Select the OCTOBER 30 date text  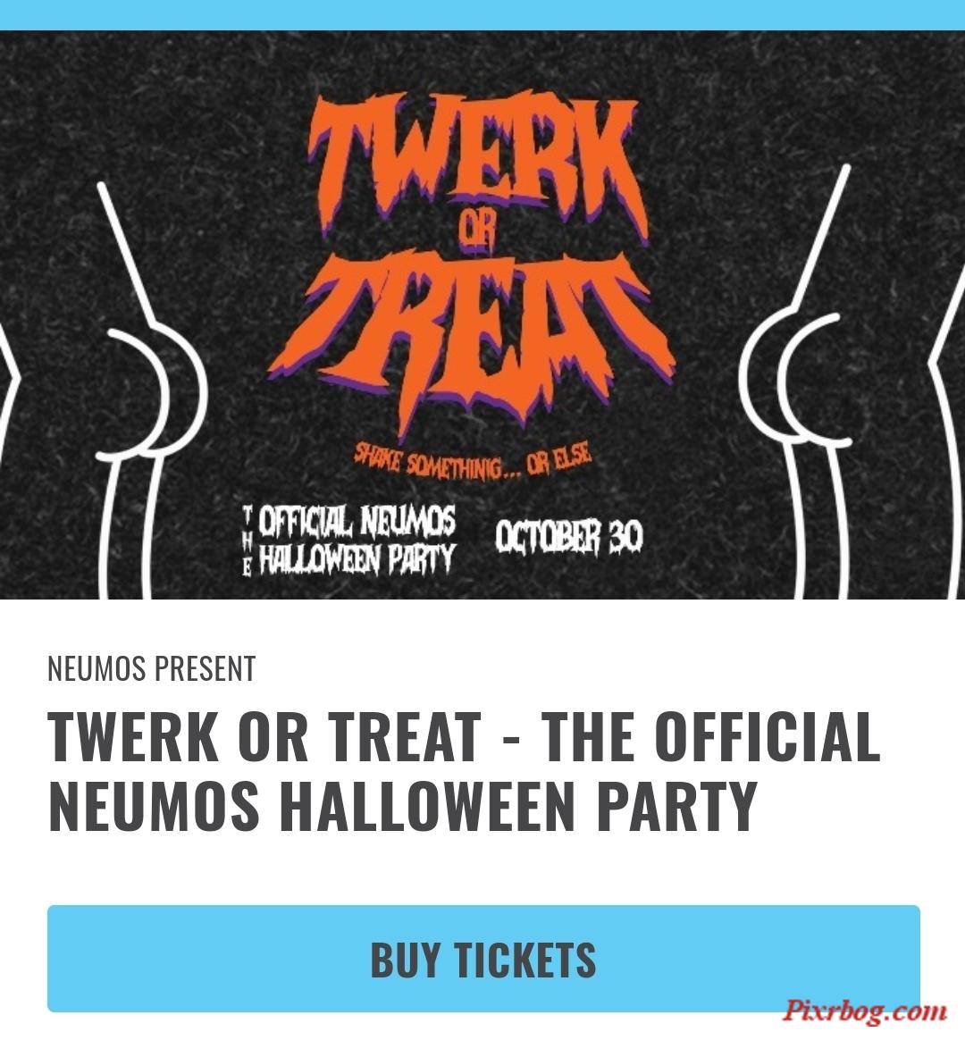[x=569, y=536]
